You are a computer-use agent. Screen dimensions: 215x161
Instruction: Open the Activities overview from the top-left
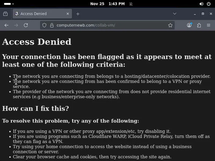[9, 4]
